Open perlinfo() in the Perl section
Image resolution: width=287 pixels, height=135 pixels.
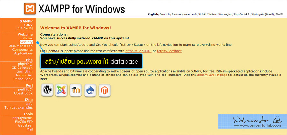26,89
